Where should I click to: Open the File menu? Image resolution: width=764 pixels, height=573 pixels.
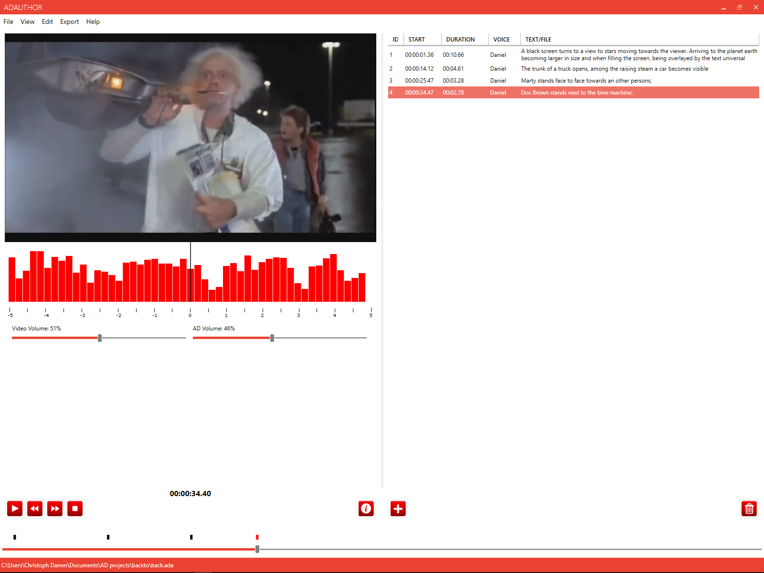click(8, 21)
